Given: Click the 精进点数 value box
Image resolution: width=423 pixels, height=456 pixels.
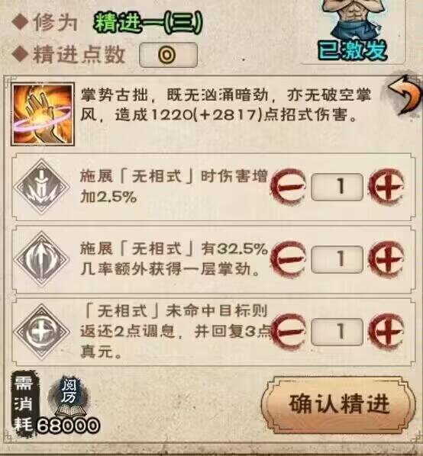Looking at the screenshot, I should 168,55.
